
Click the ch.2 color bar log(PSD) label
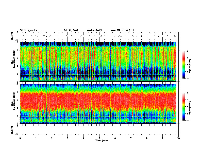[190, 108]
